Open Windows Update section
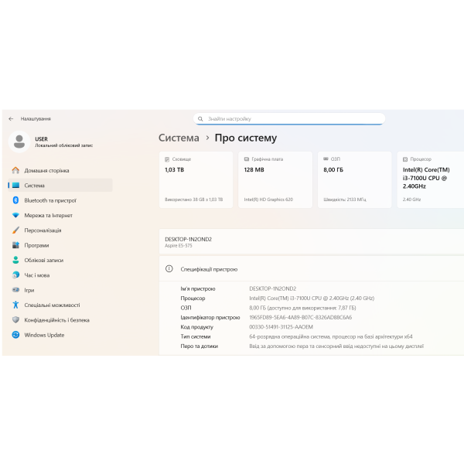464x464 pixels. [60, 335]
